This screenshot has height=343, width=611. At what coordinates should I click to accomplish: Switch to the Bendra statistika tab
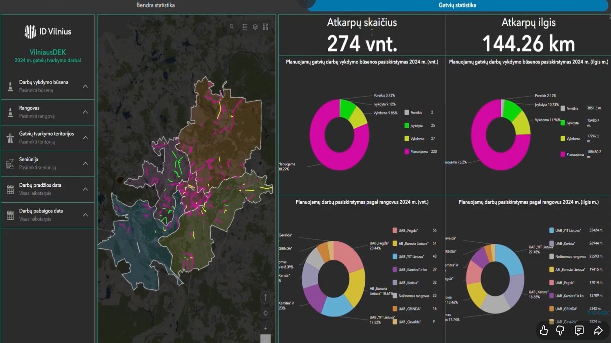(x=155, y=5)
